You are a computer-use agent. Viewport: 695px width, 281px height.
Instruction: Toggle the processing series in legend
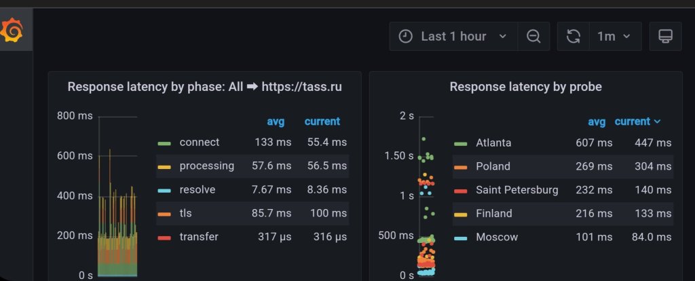[x=206, y=166]
